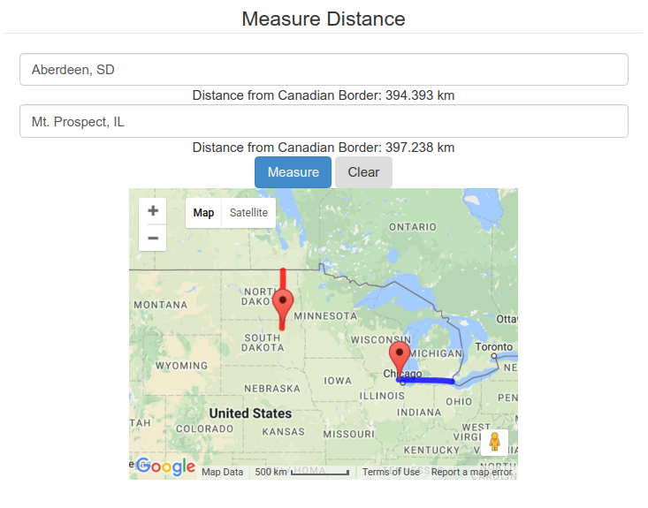
Task: Click the red vertical line to border
Action: pos(283,279)
